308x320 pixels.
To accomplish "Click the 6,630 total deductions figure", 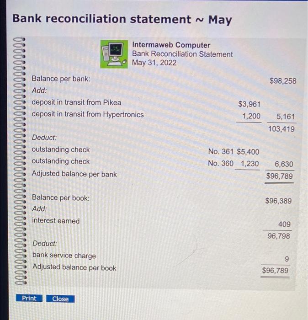I will (284, 164).
